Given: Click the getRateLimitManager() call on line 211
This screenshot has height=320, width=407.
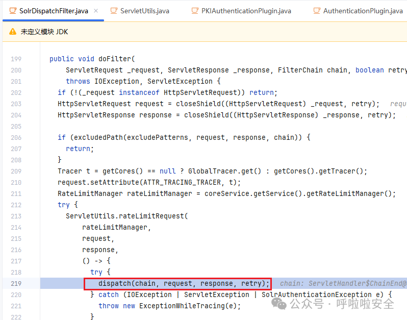Looking at the screenshot, I should [x=349, y=193].
